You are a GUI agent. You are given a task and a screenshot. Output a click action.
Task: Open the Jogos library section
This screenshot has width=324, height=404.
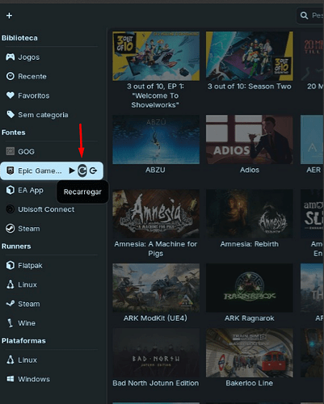click(51, 57)
